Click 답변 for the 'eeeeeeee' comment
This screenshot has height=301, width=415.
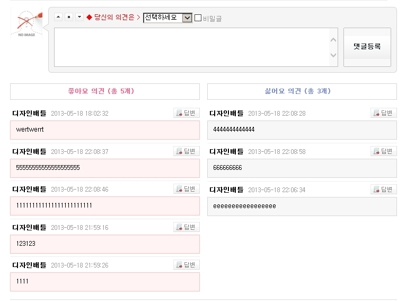tap(384, 190)
